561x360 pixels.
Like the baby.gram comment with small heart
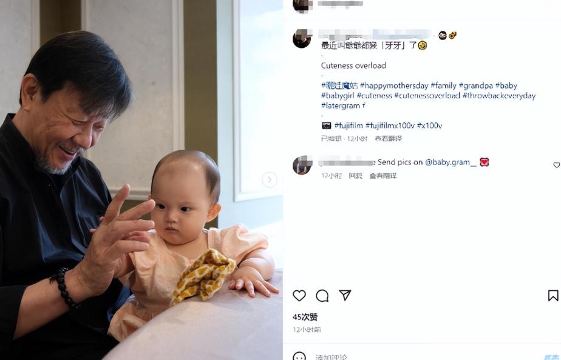(x=556, y=165)
